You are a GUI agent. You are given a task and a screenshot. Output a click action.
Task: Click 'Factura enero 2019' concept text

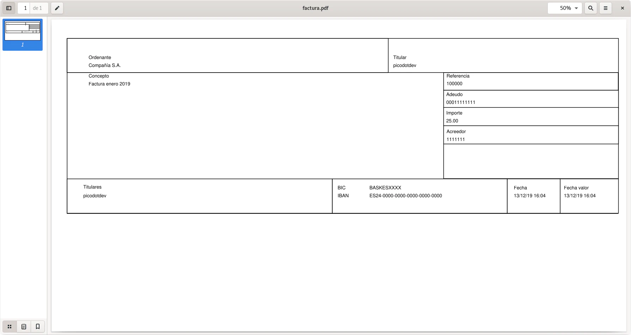click(x=109, y=84)
